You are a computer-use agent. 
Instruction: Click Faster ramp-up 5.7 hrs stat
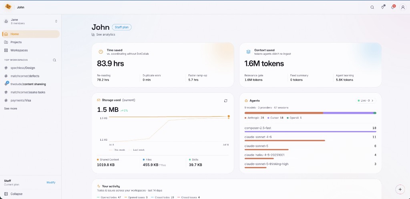(198, 78)
